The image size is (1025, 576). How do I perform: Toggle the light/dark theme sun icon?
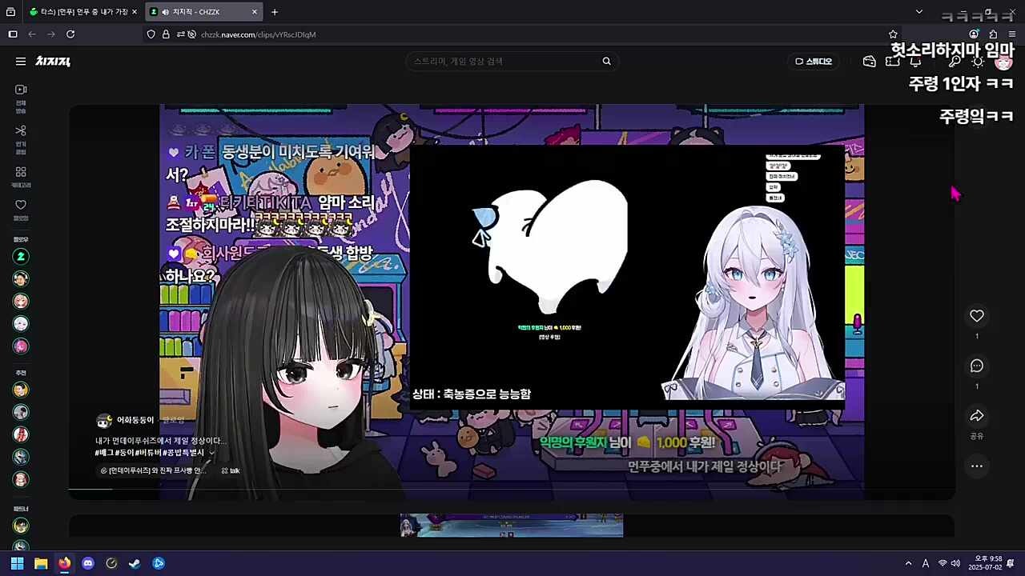pos(977,62)
